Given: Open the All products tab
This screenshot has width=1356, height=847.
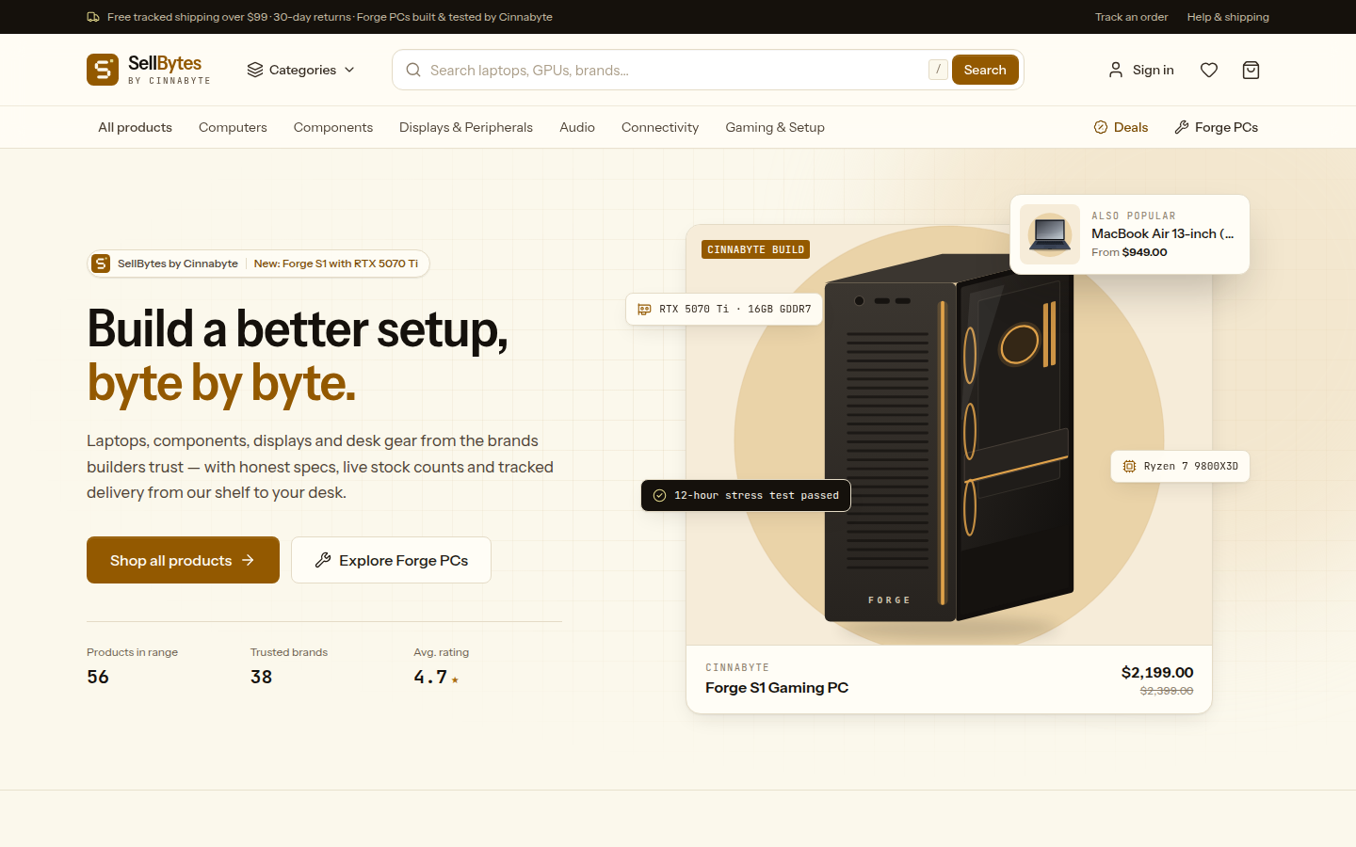Looking at the screenshot, I should coord(136,127).
